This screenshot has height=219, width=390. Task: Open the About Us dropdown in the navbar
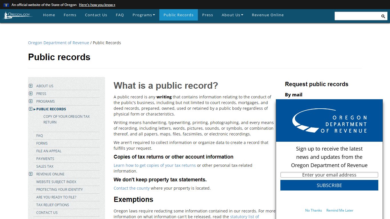coord(232,15)
